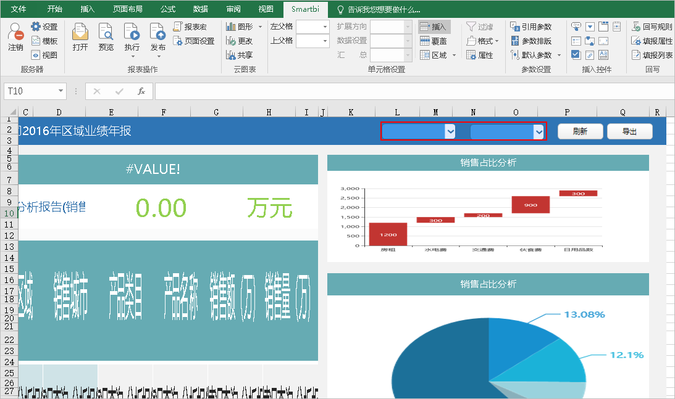Select column header G
The width and height of the screenshot is (675, 399).
pos(216,112)
